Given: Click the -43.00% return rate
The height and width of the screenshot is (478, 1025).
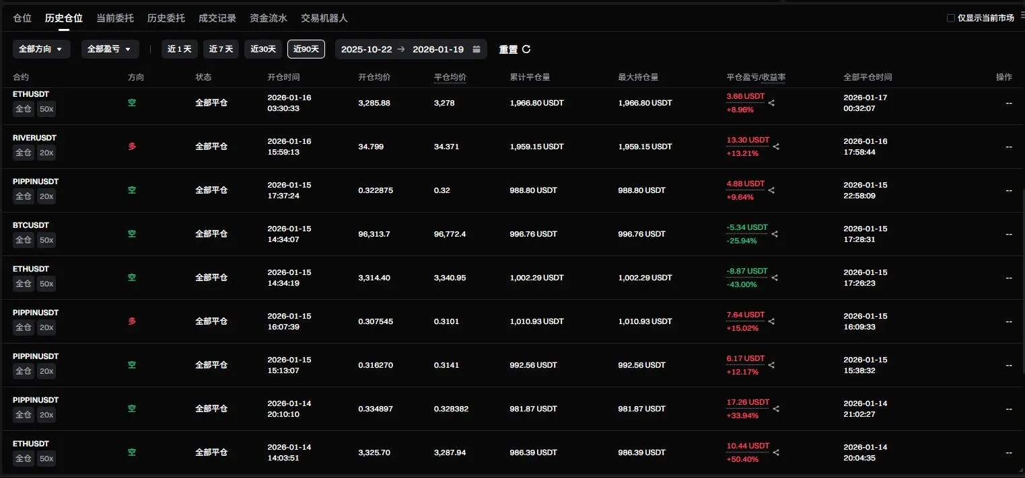Looking at the screenshot, I should (x=742, y=284).
